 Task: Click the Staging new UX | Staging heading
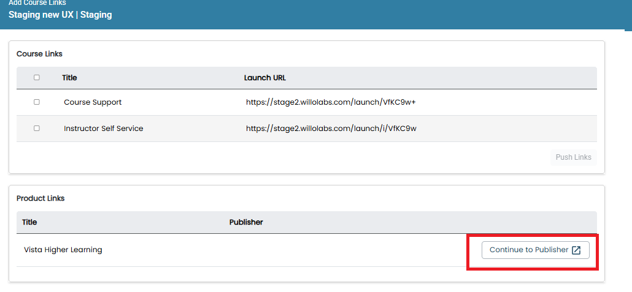click(60, 15)
